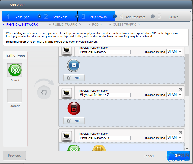Go to step 4 Add Resources
Viewport: 193px width, 164px height.
click(x=134, y=16)
